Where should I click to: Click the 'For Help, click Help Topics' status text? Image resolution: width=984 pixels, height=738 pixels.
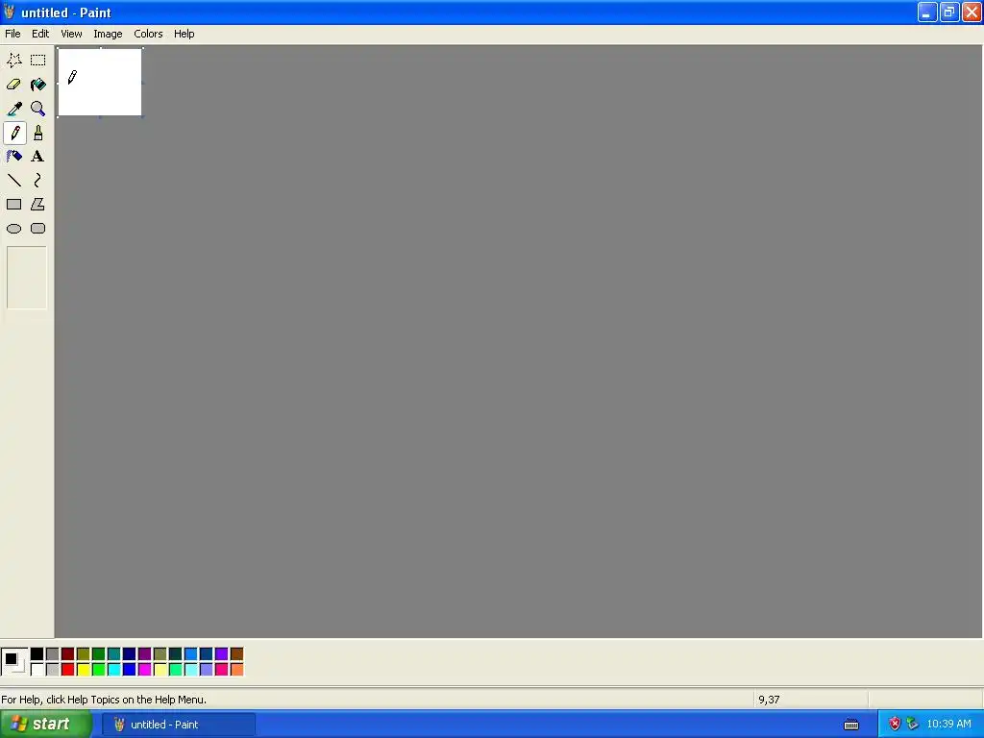click(104, 700)
